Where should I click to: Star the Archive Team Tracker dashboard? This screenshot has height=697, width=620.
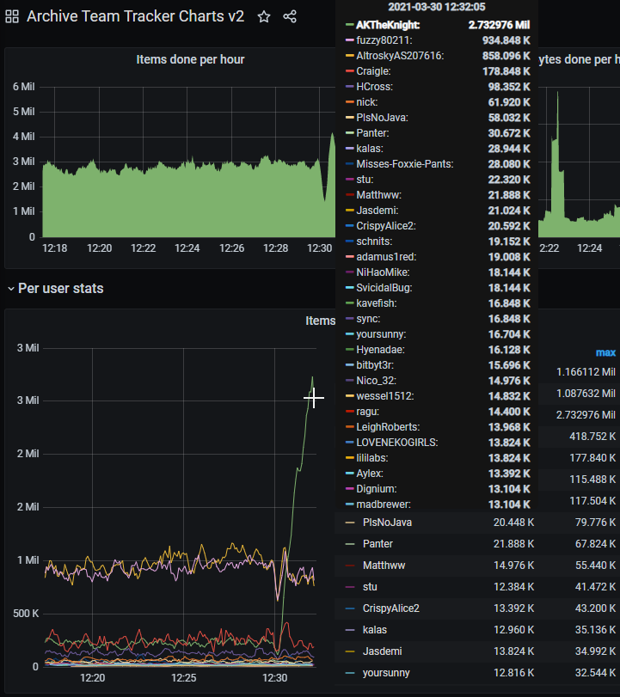tap(264, 17)
